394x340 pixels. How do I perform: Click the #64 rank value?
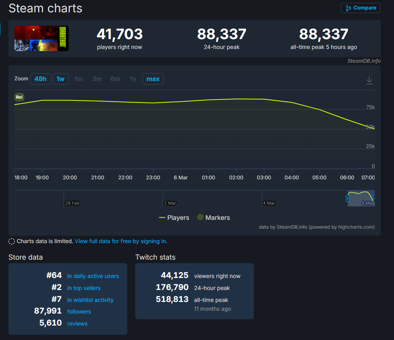pos(54,276)
